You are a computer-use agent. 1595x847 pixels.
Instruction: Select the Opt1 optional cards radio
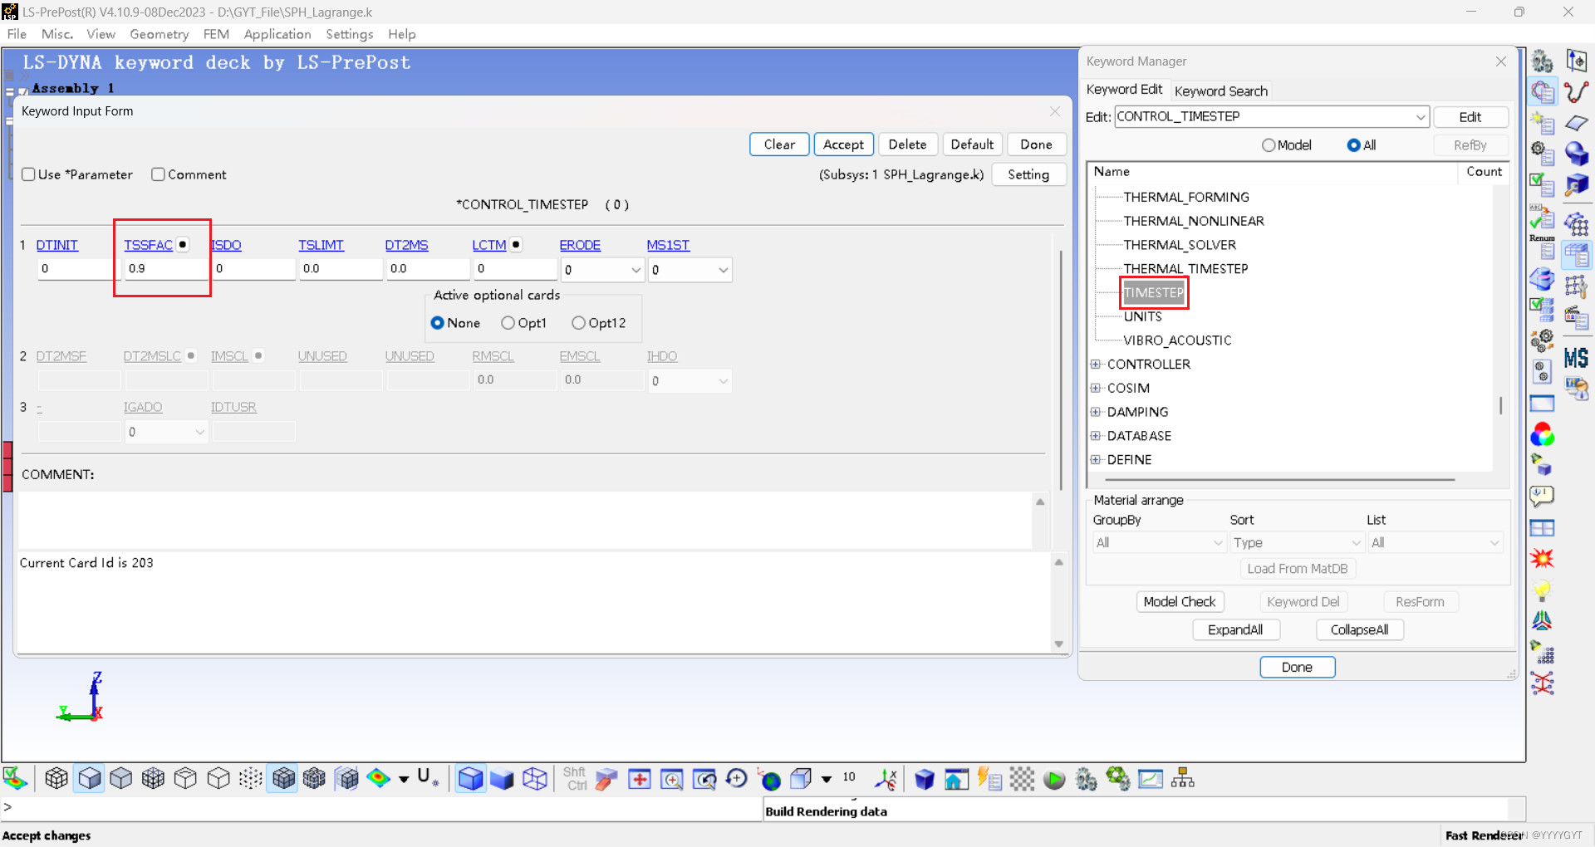tap(508, 323)
